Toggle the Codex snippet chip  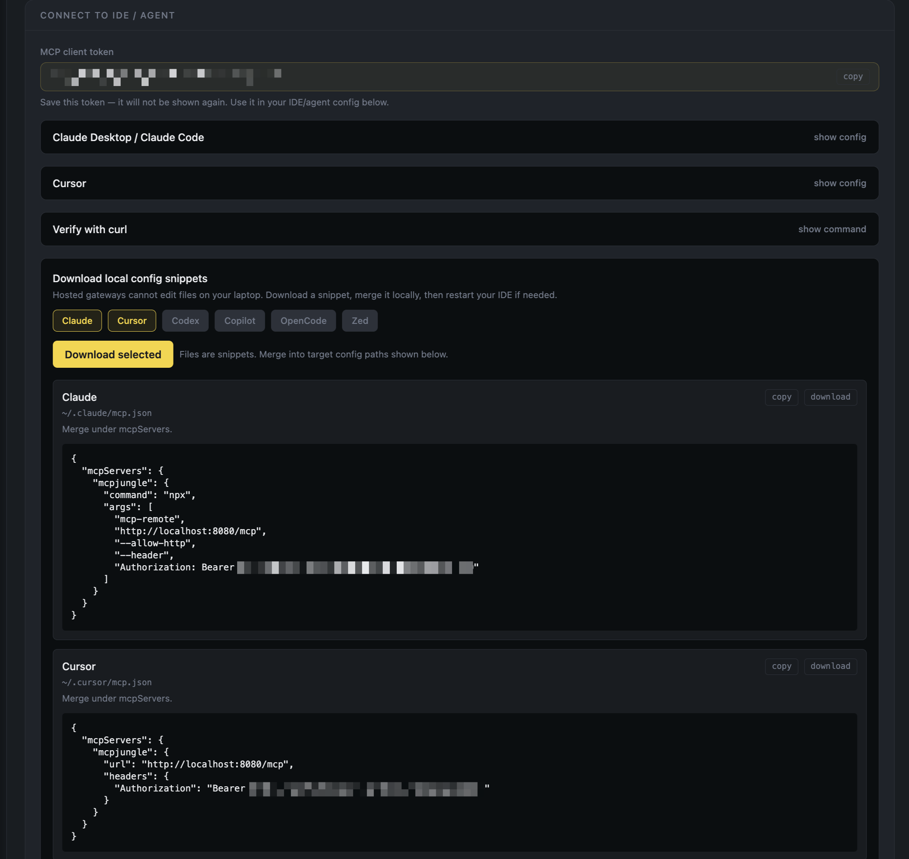point(185,320)
